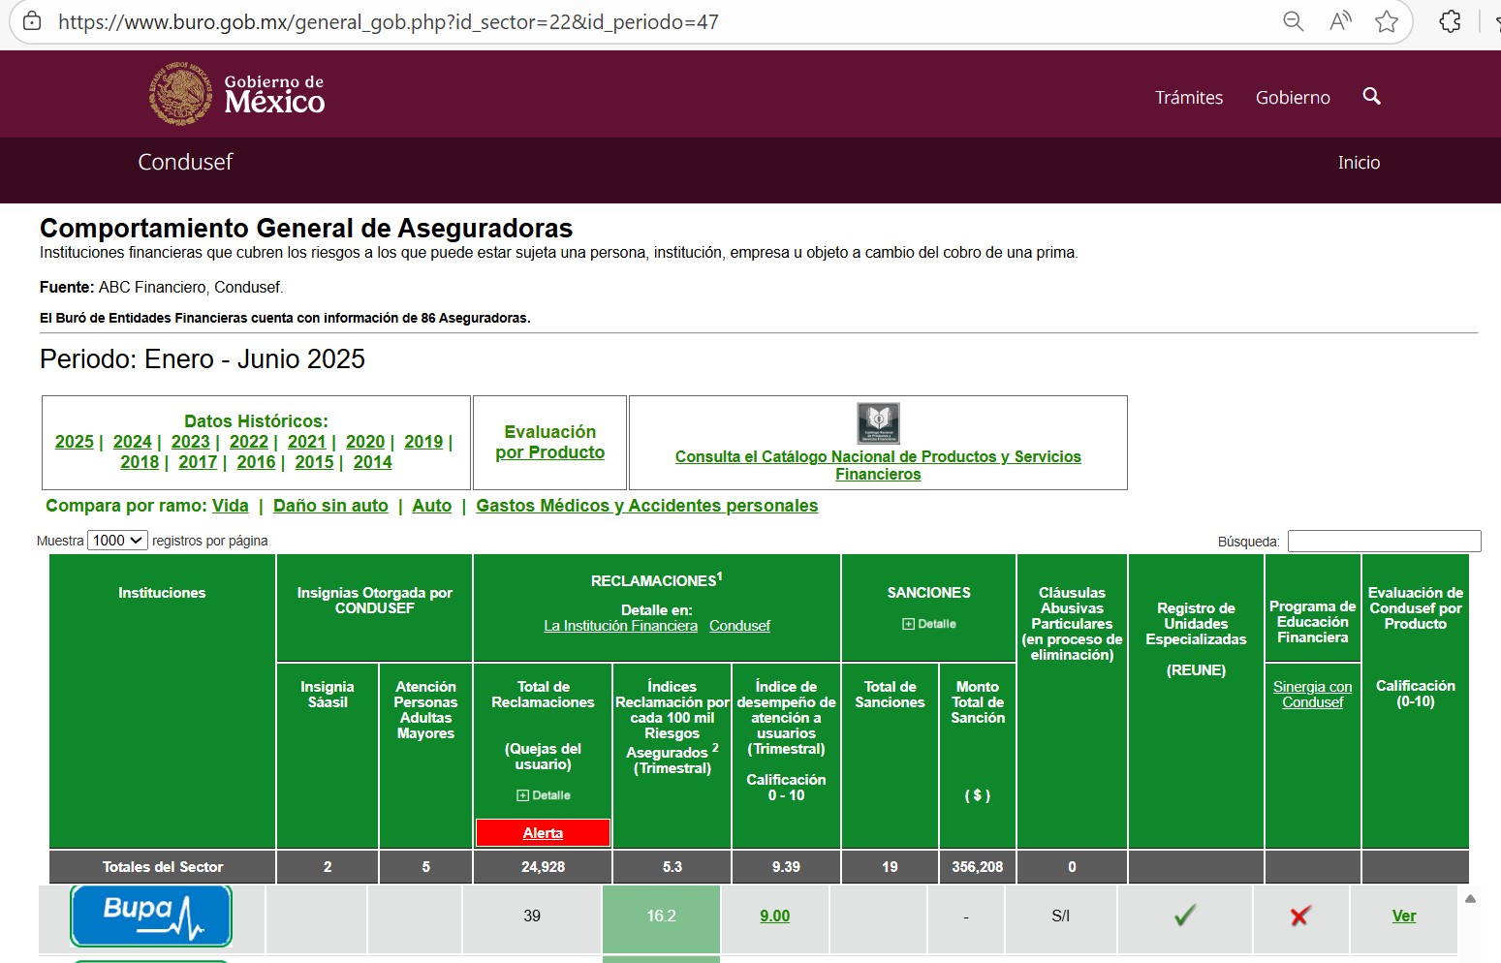Viewport: 1501px width, 963px height.
Task: Click the browser zoom magnifier icon
Action: (1293, 21)
